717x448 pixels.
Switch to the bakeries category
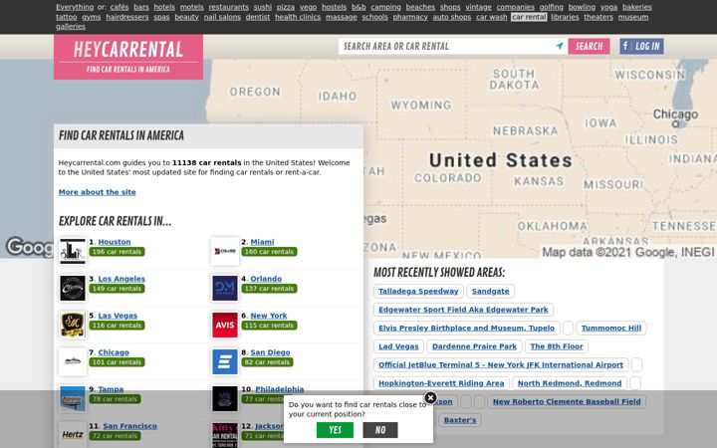[637, 7]
